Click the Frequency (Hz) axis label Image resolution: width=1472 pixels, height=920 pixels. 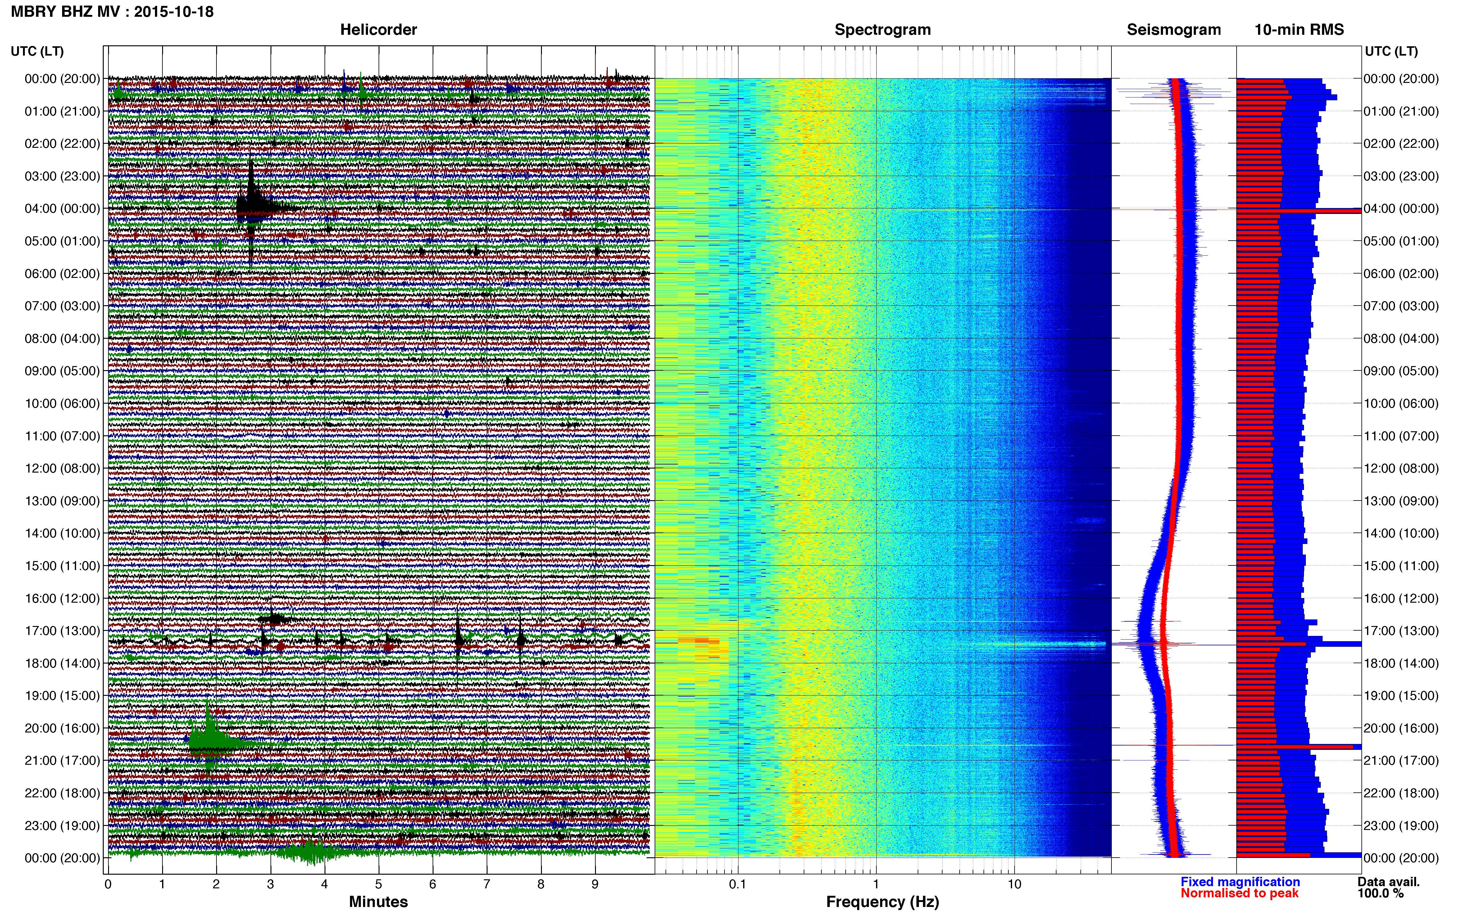click(x=882, y=902)
